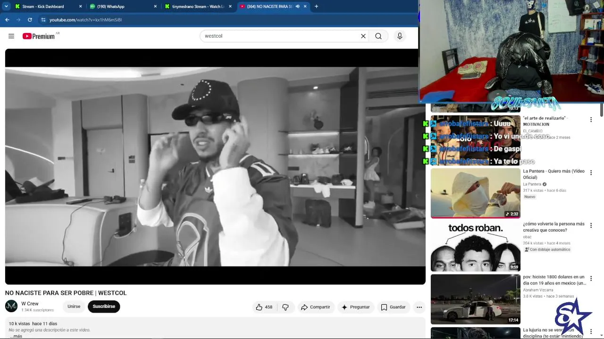The height and width of the screenshot is (339, 604).
Task: Click the '1.34 K suscriptores' count
Action: [x=37, y=310]
